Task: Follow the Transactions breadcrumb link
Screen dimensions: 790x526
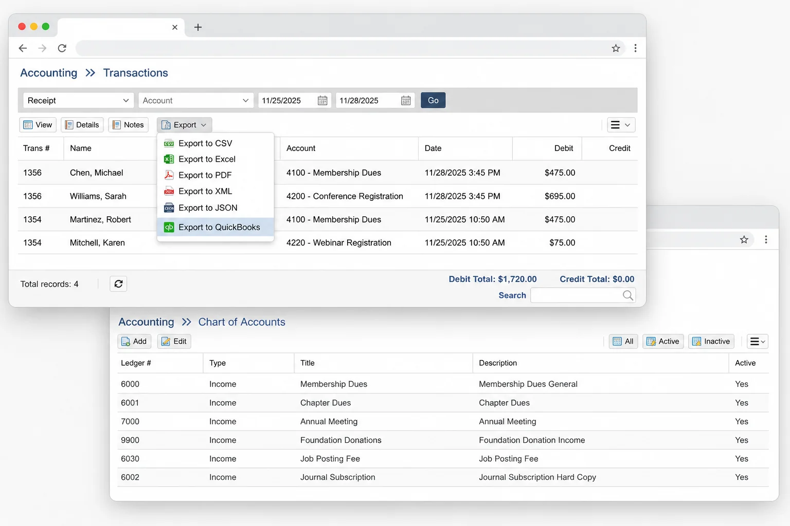Action: [x=136, y=73]
